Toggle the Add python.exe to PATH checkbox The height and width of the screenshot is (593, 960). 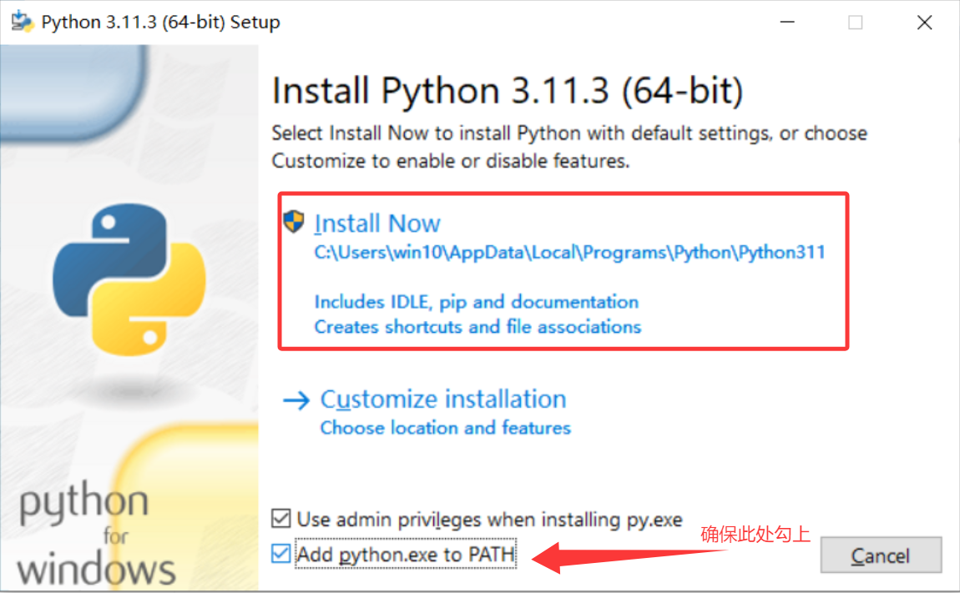282,554
